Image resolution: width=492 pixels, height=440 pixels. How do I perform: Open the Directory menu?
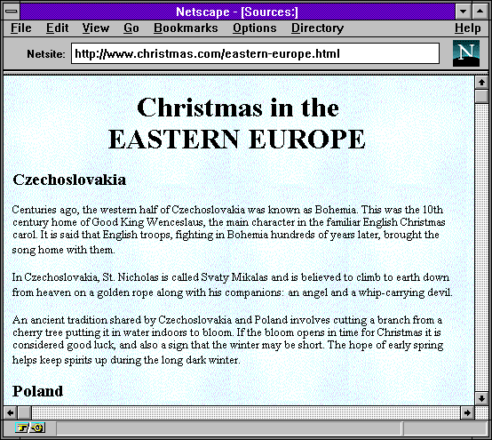tap(317, 28)
